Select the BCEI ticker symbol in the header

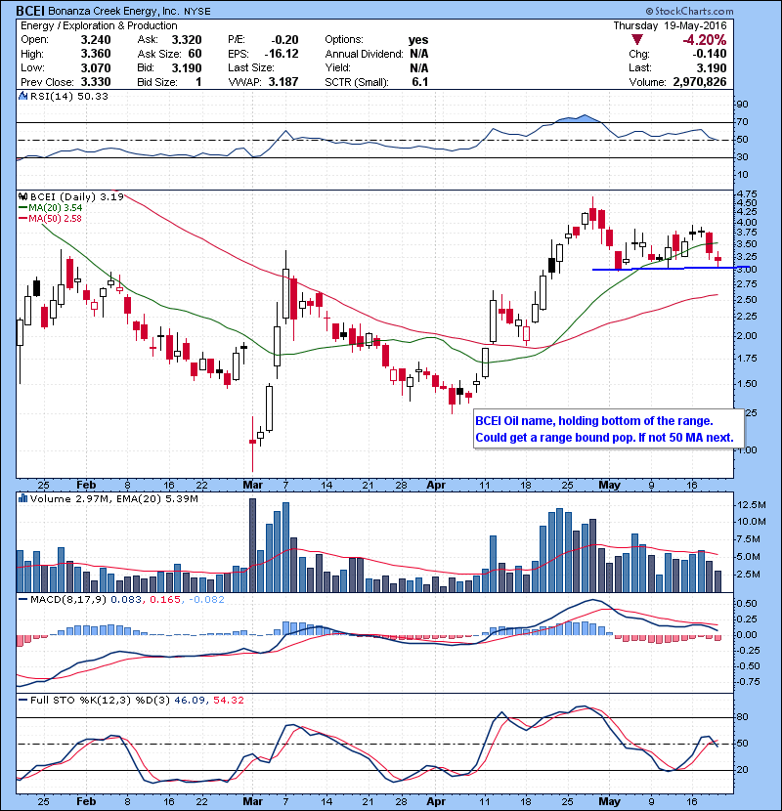point(30,11)
